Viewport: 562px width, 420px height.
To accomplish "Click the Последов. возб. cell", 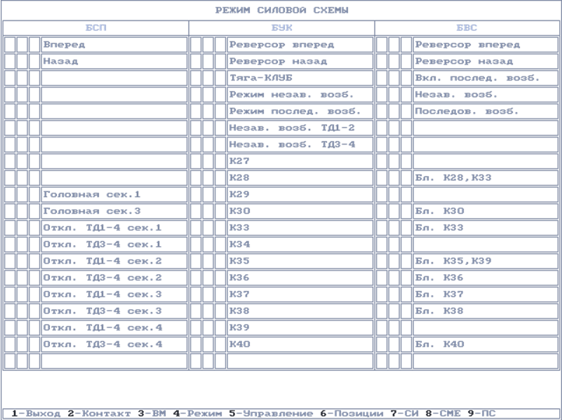I will [486, 111].
